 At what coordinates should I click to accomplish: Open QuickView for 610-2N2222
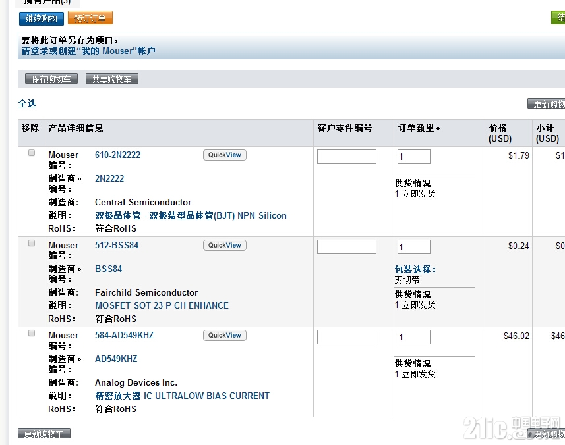tap(225, 155)
